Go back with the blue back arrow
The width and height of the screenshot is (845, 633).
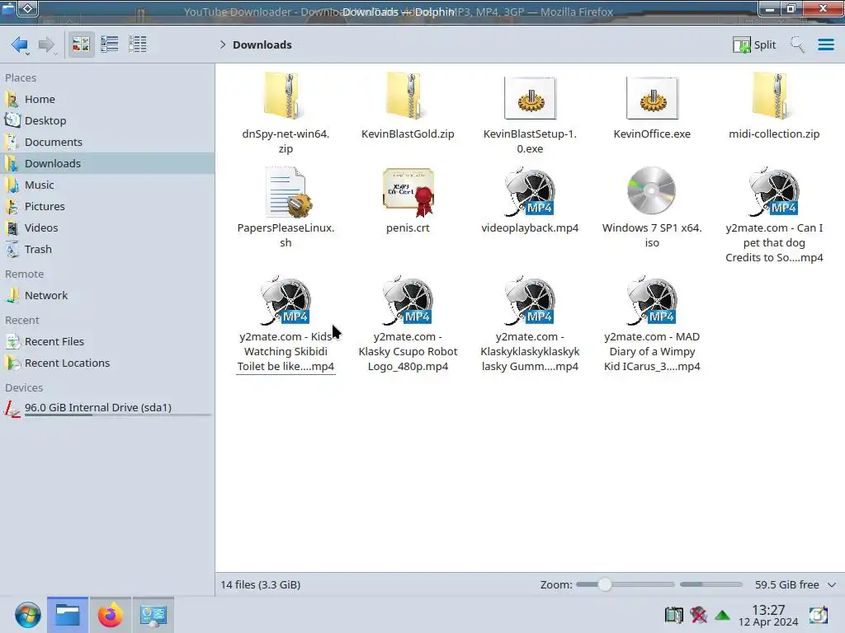(20, 45)
